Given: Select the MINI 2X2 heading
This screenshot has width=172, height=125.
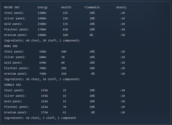Looking at the screenshot, I should click(11, 46).
